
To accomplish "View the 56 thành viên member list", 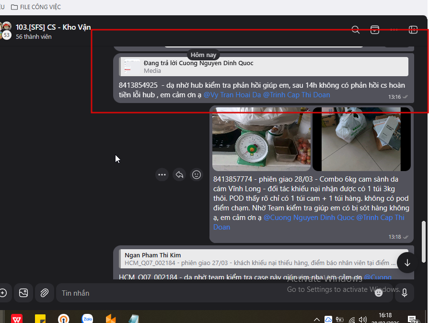I will [34, 36].
